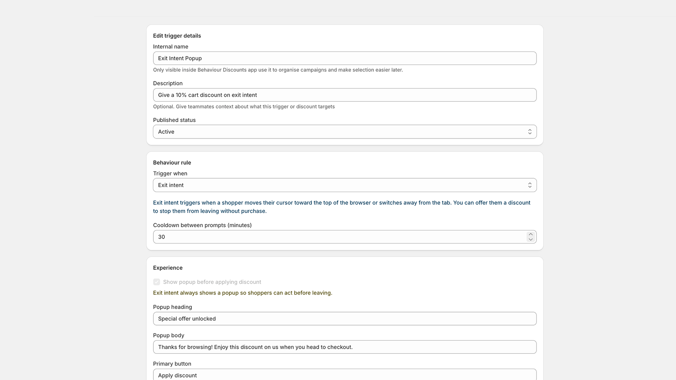The height and width of the screenshot is (380, 676).
Task: Decrease cooldown minutes with the down arrow
Action: pyautogui.click(x=530, y=239)
